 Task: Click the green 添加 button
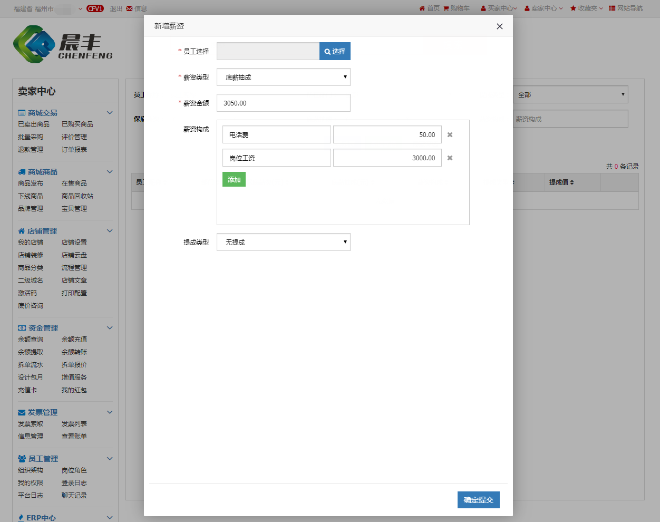234,180
